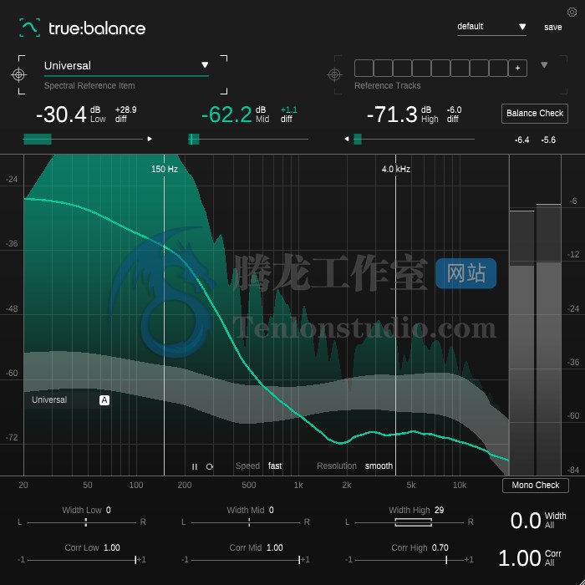Click the Balance Check button
Image resolution: width=585 pixels, height=585 pixels.
[x=535, y=114]
